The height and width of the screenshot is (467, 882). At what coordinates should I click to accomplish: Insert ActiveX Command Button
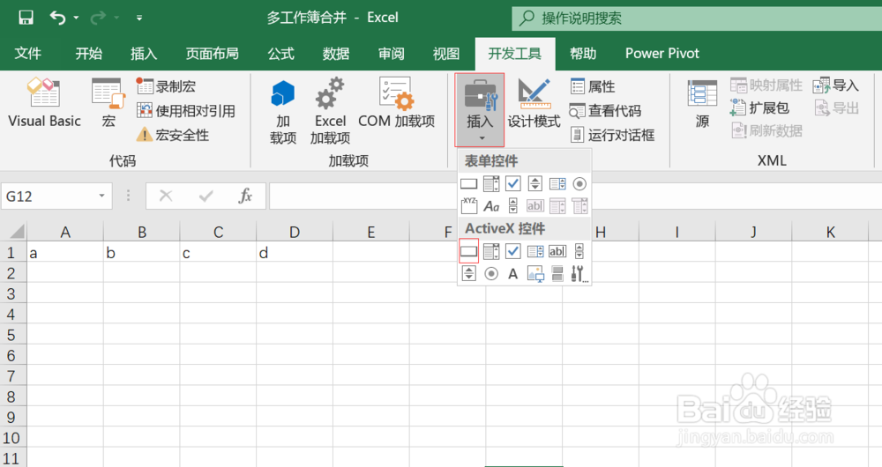468,251
